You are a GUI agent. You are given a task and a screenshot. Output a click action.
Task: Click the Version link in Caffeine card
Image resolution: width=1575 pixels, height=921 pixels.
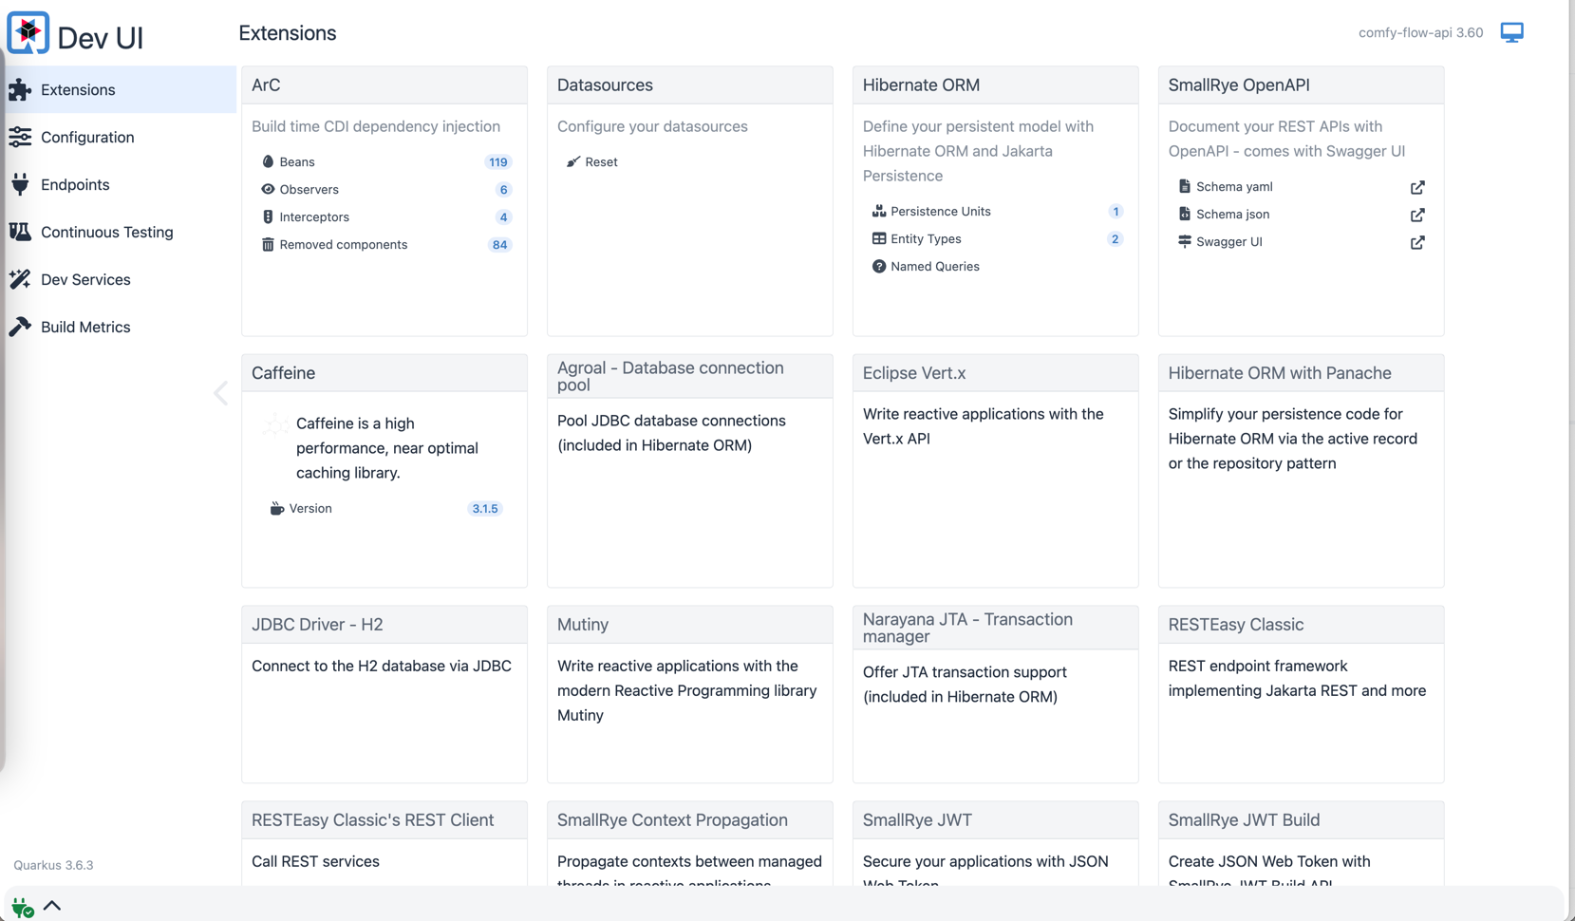tap(310, 509)
